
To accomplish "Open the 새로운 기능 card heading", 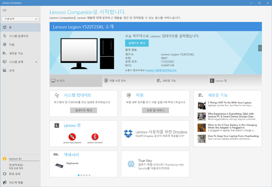I will (218, 95).
